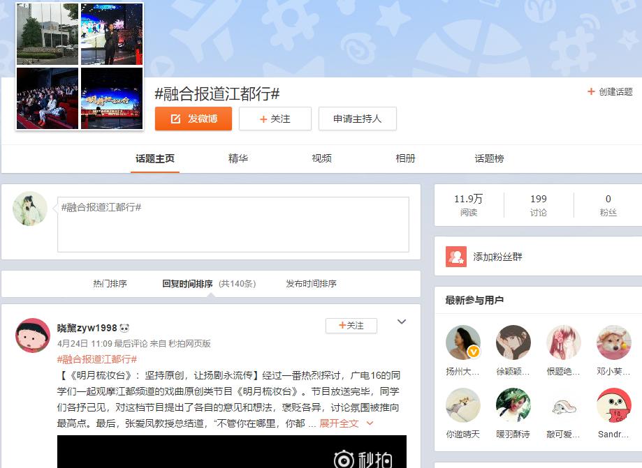Click the plus icon beside 创建话题
The image size is (642, 468).
(x=591, y=91)
